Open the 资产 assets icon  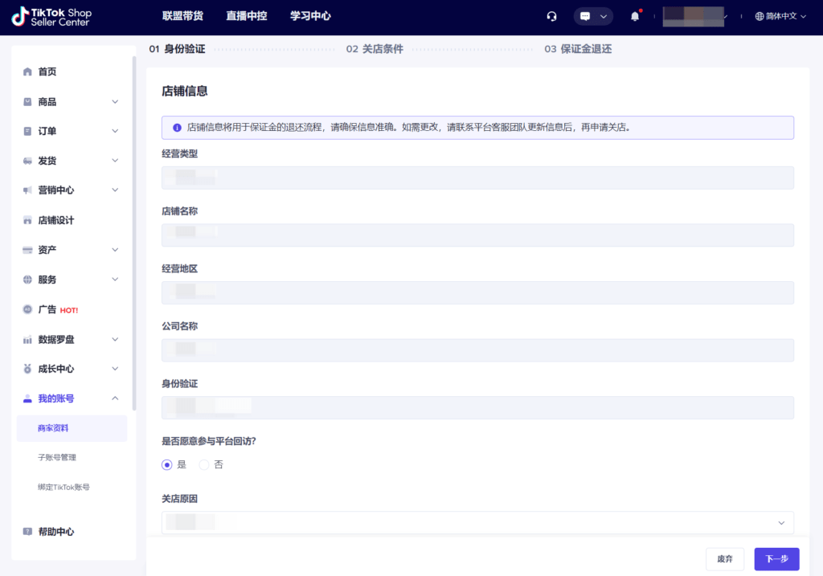(x=27, y=249)
